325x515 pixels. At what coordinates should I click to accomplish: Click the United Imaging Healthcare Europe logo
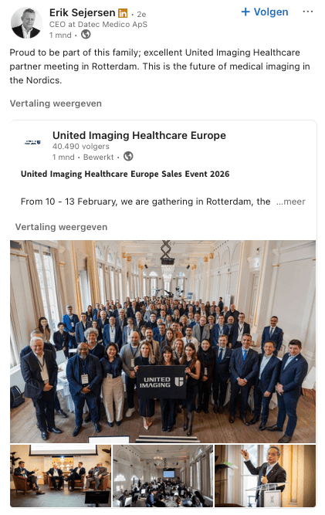click(x=32, y=143)
